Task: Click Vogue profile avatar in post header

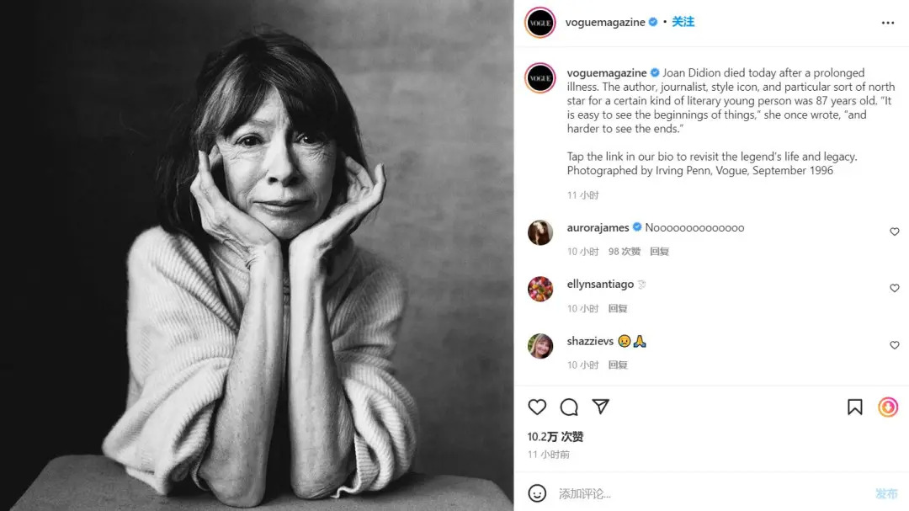Action: tap(540, 23)
